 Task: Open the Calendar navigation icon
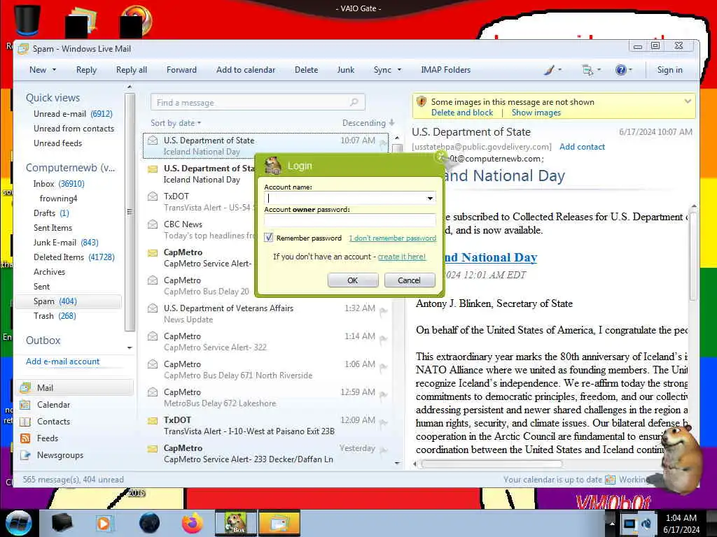click(25, 405)
